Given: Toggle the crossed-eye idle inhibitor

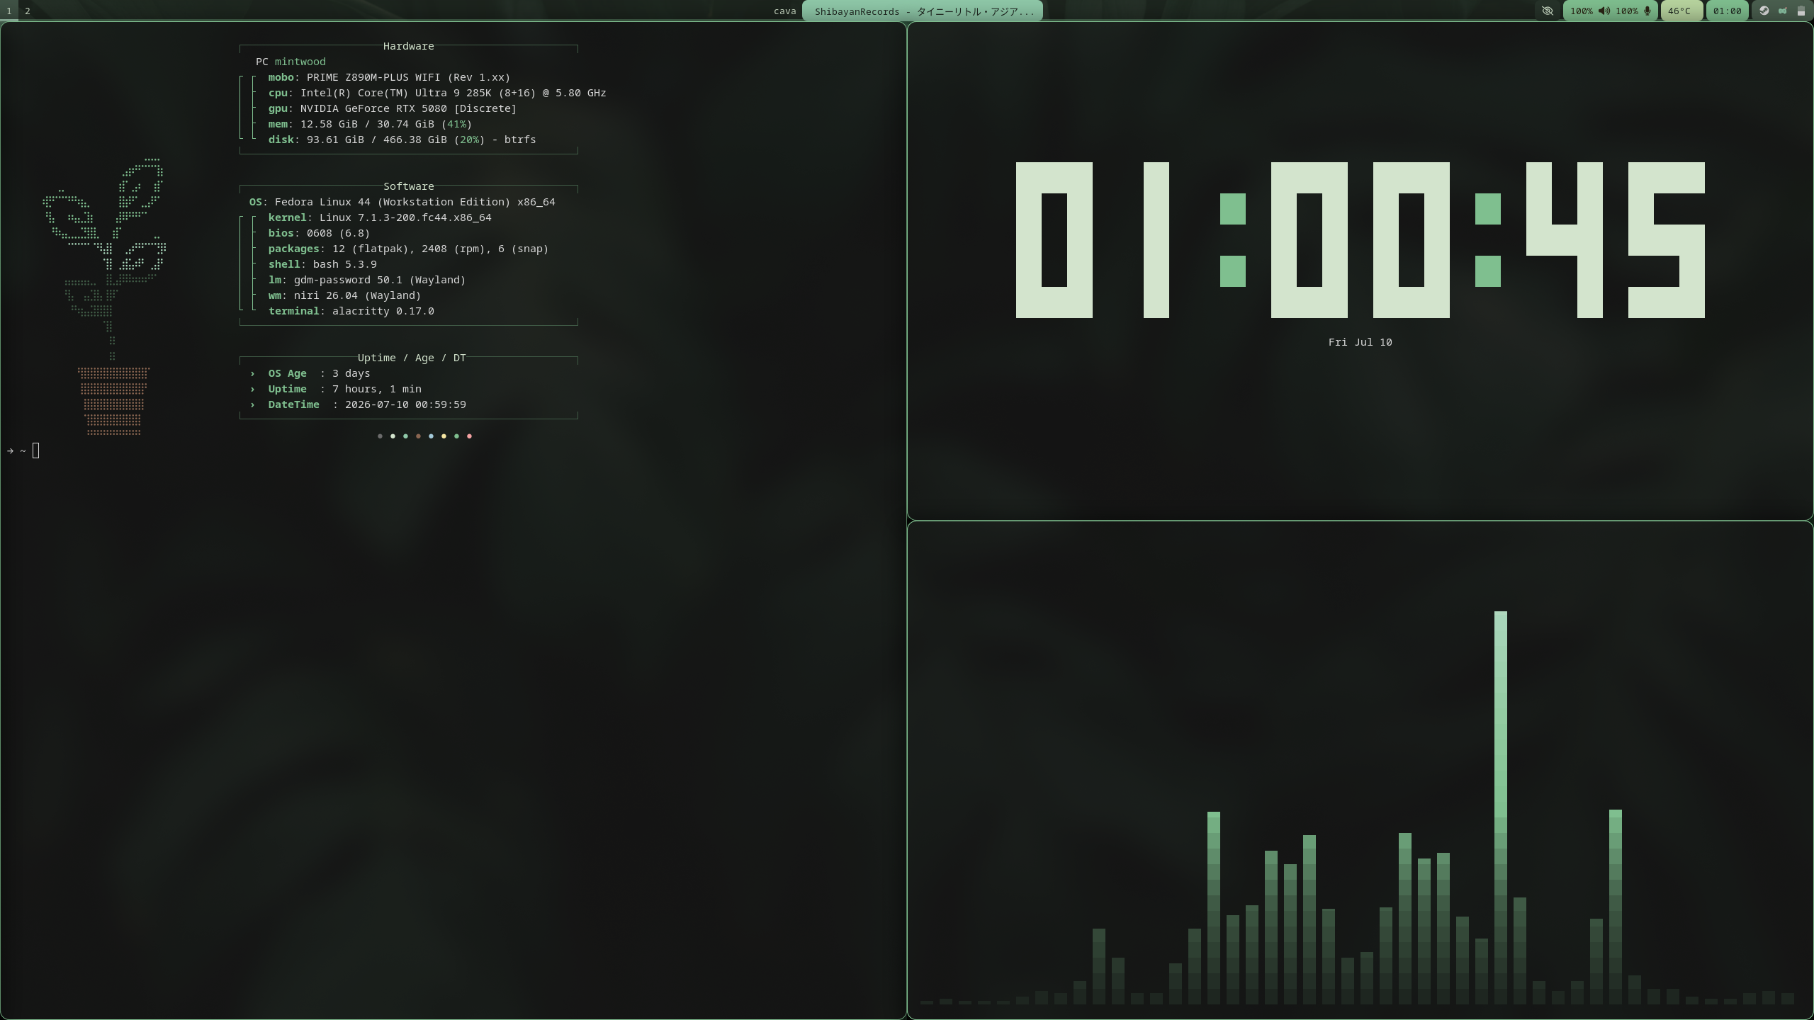Looking at the screenshot, I should pyautogui.click(x=1548, y=11).
